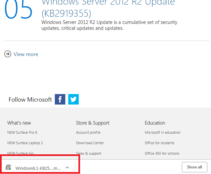Open the View more link
Image resolution: width=211 pixels, height=174 pixels.
(x=26, y=54)
